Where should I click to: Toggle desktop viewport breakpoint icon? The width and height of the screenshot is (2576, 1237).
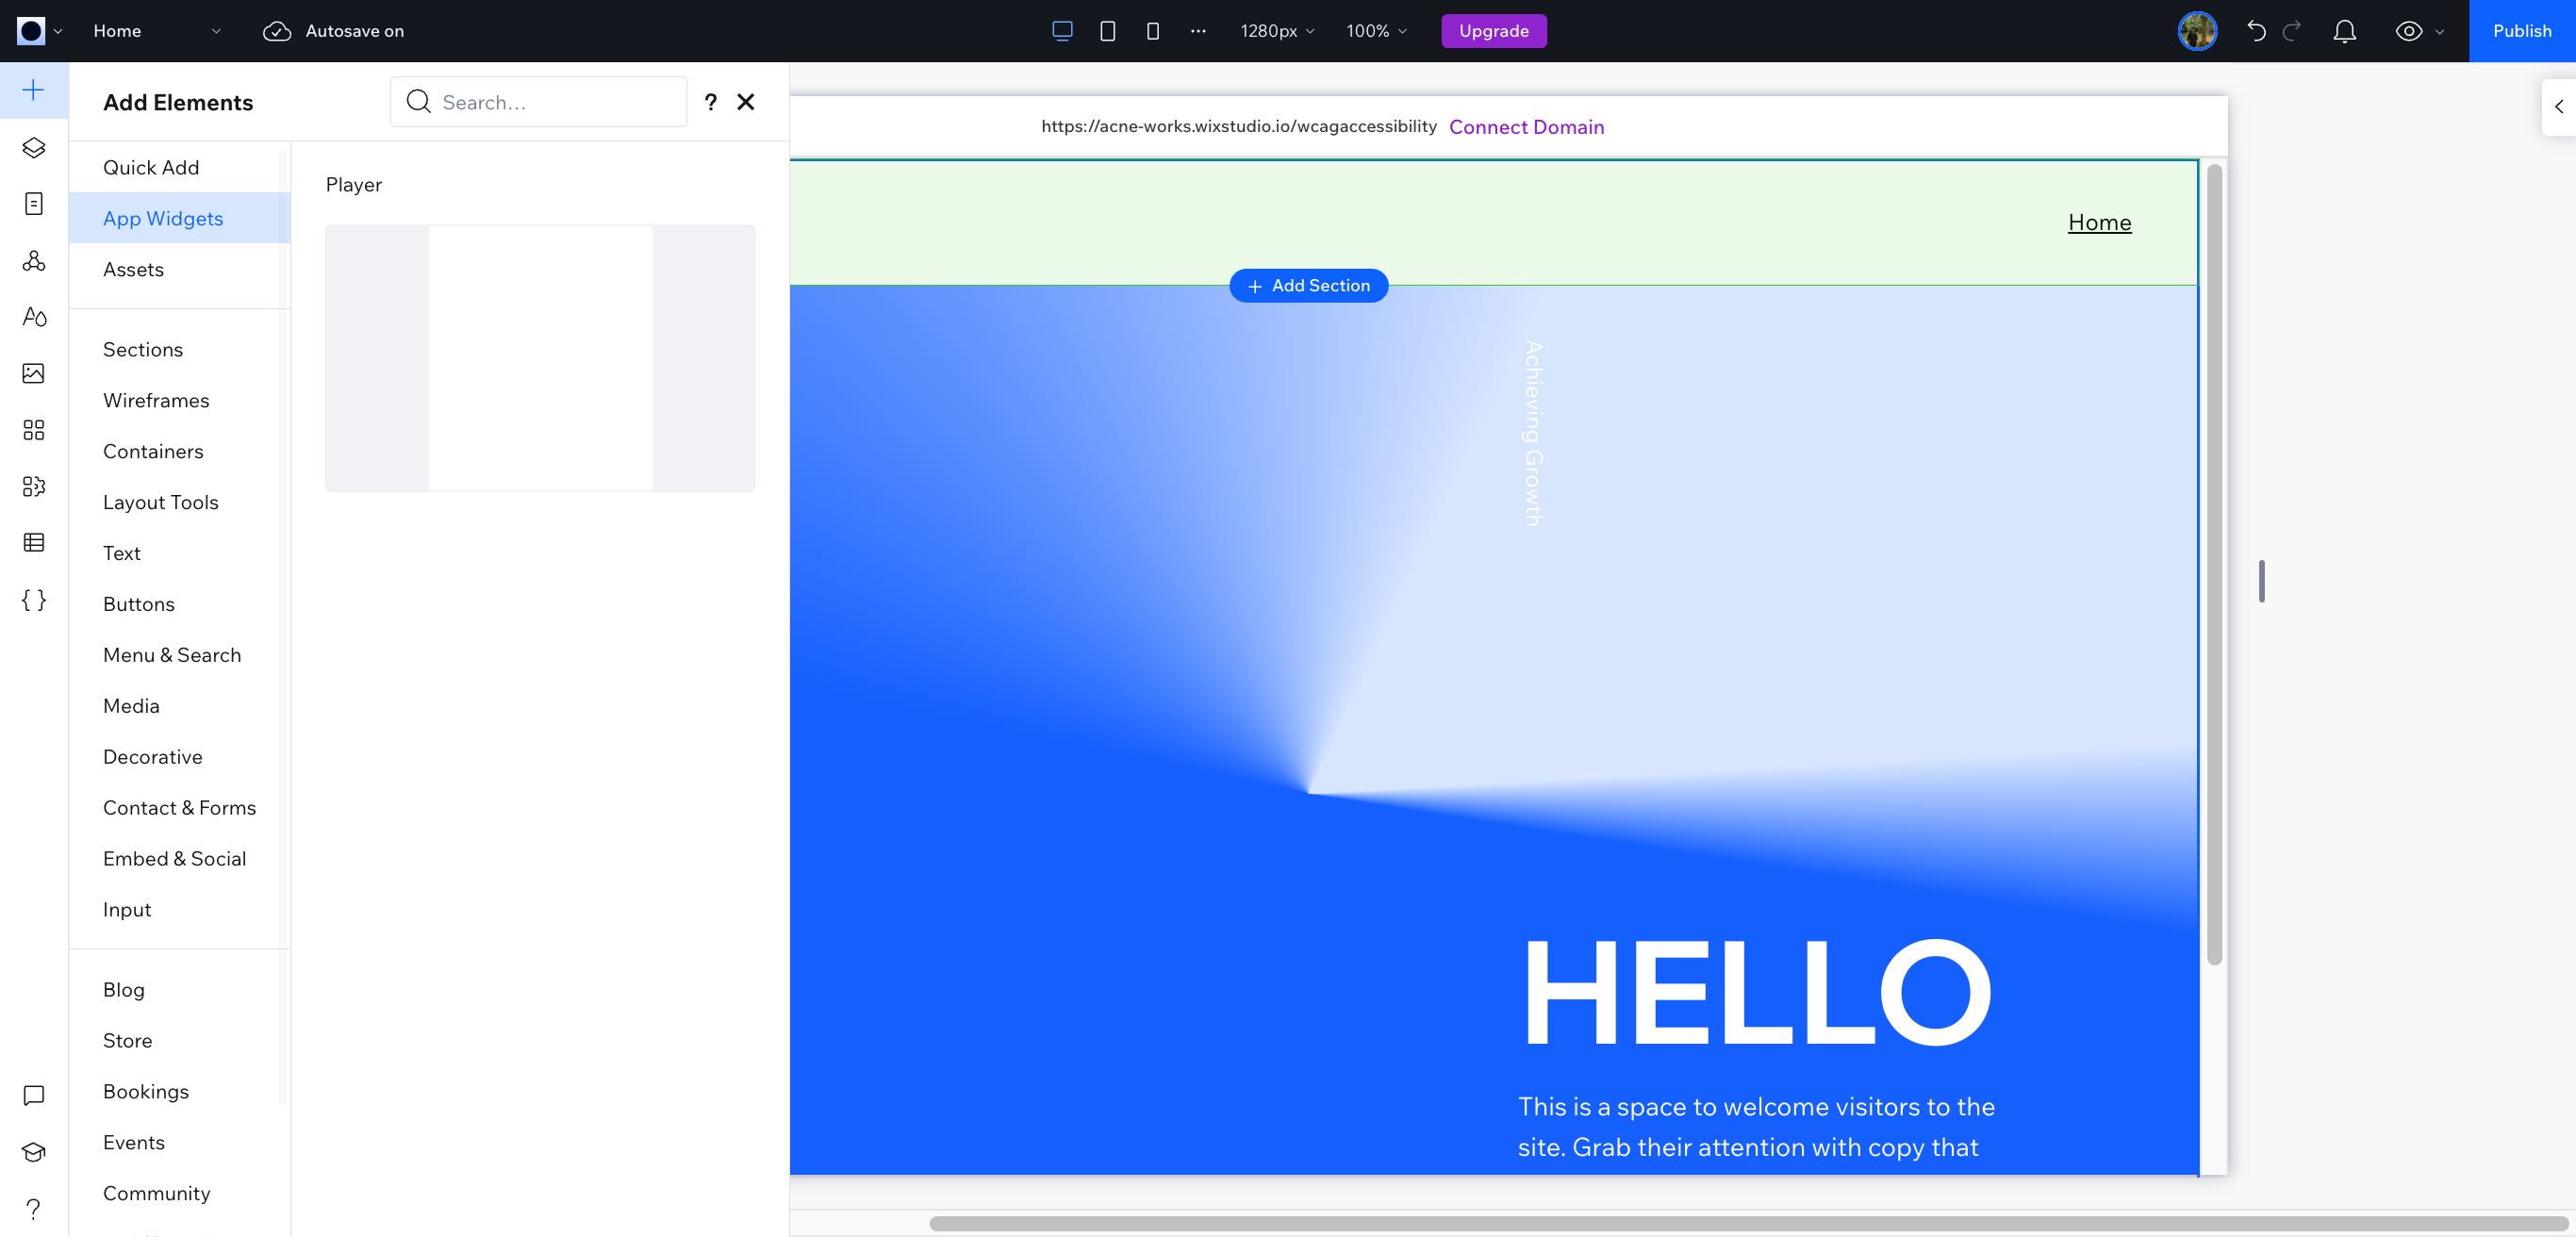click(x=1065, y=31)
